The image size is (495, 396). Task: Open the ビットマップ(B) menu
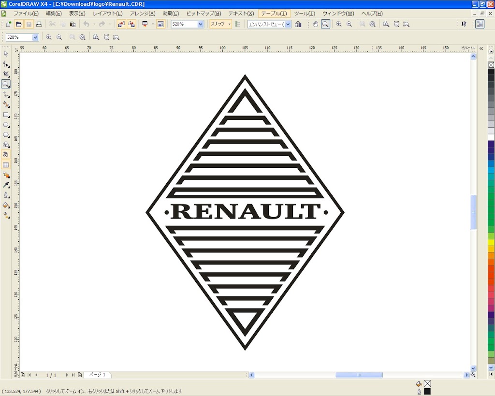(204, 14)
